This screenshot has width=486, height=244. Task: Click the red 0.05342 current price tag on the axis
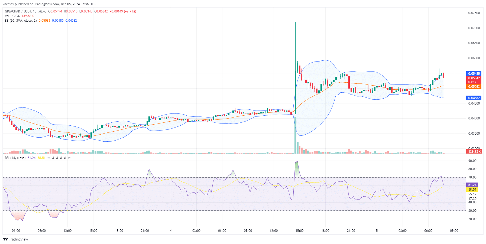(x=474, y=78)
